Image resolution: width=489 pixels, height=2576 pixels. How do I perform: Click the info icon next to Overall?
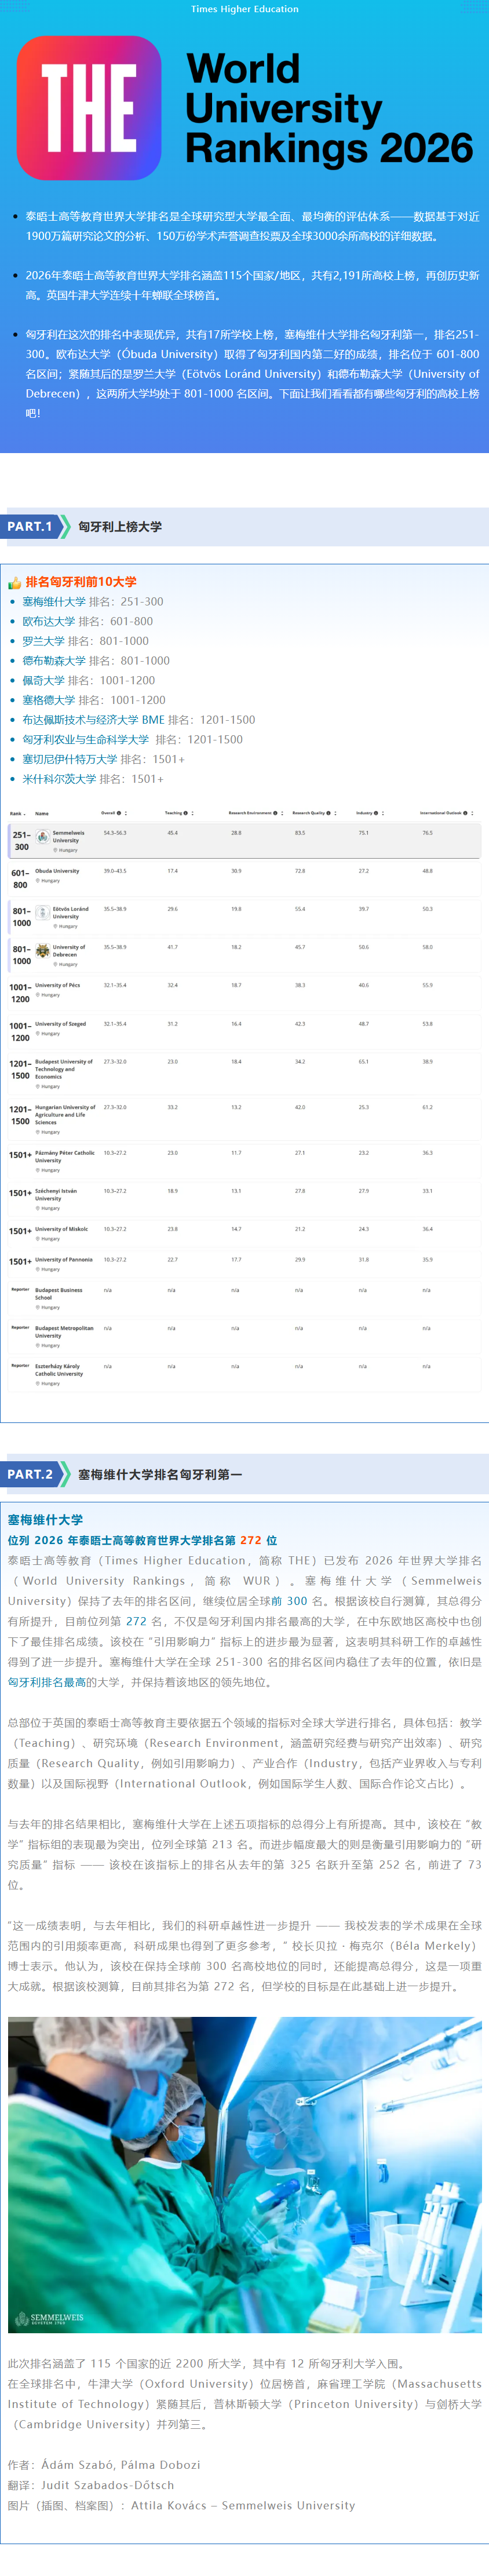point(119,813)
